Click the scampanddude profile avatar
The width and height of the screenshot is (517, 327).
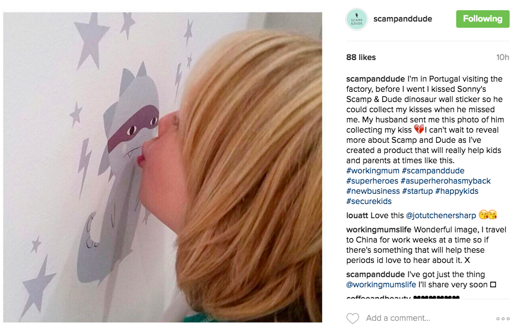click(356, 19)
